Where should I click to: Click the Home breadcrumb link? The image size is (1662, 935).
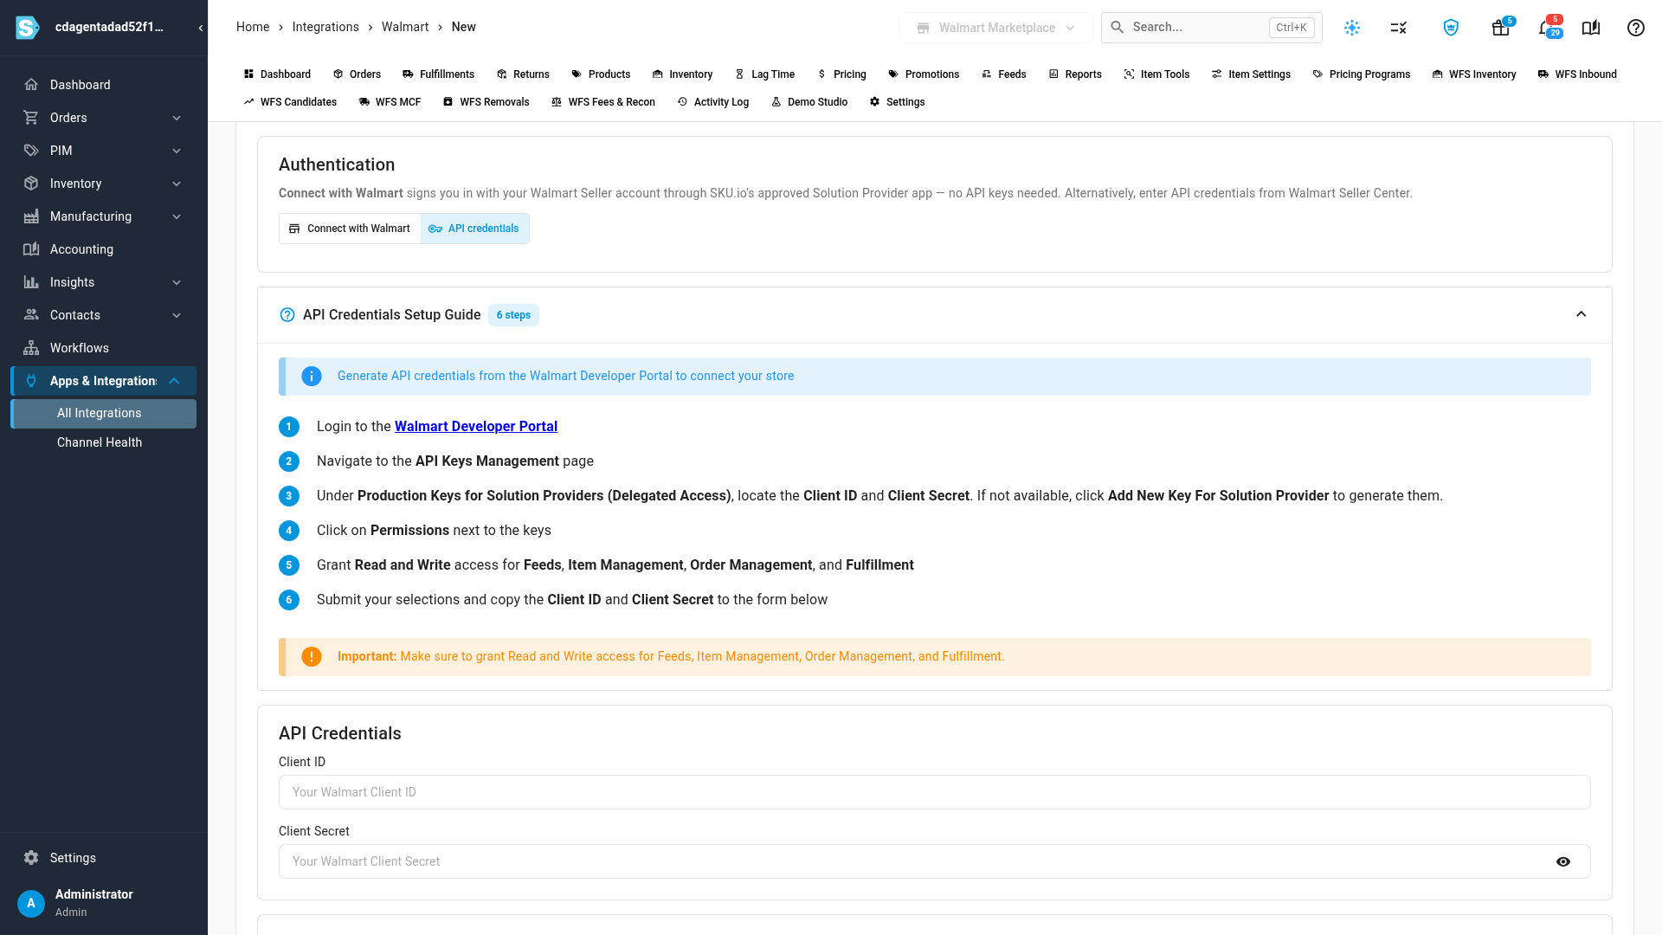253,27
